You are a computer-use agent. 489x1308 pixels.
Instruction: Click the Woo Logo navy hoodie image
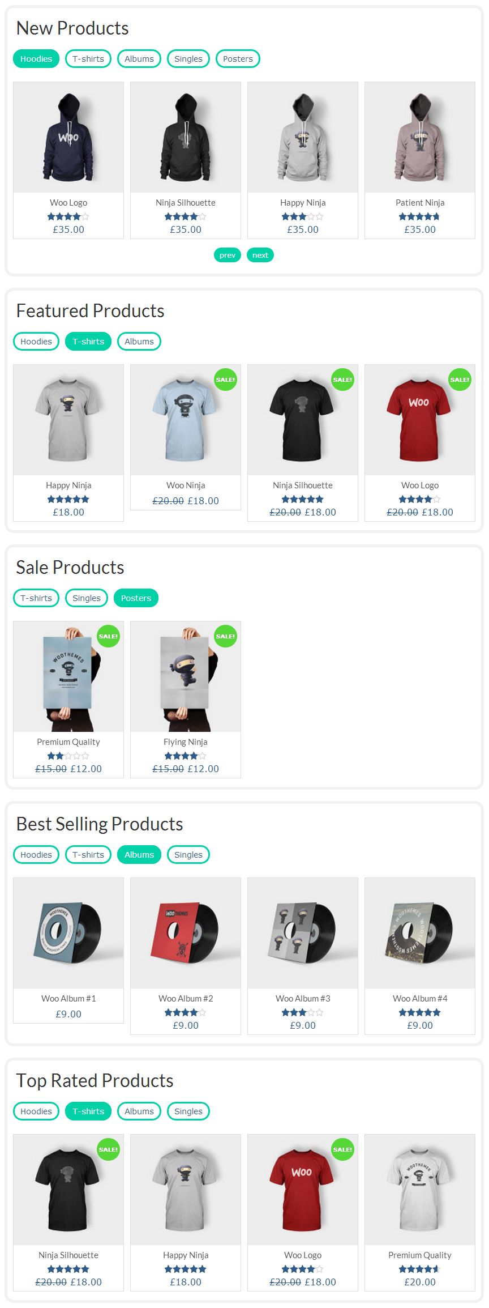tap(68, 137)
